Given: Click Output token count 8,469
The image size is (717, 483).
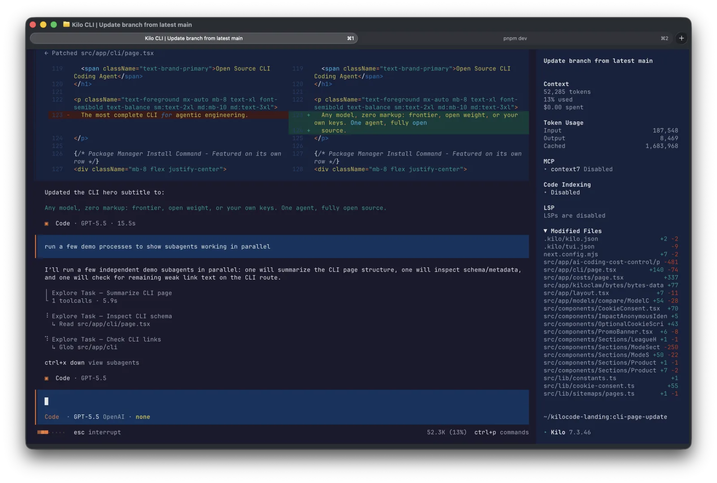Looking at the screenshot, I should 669,138.
